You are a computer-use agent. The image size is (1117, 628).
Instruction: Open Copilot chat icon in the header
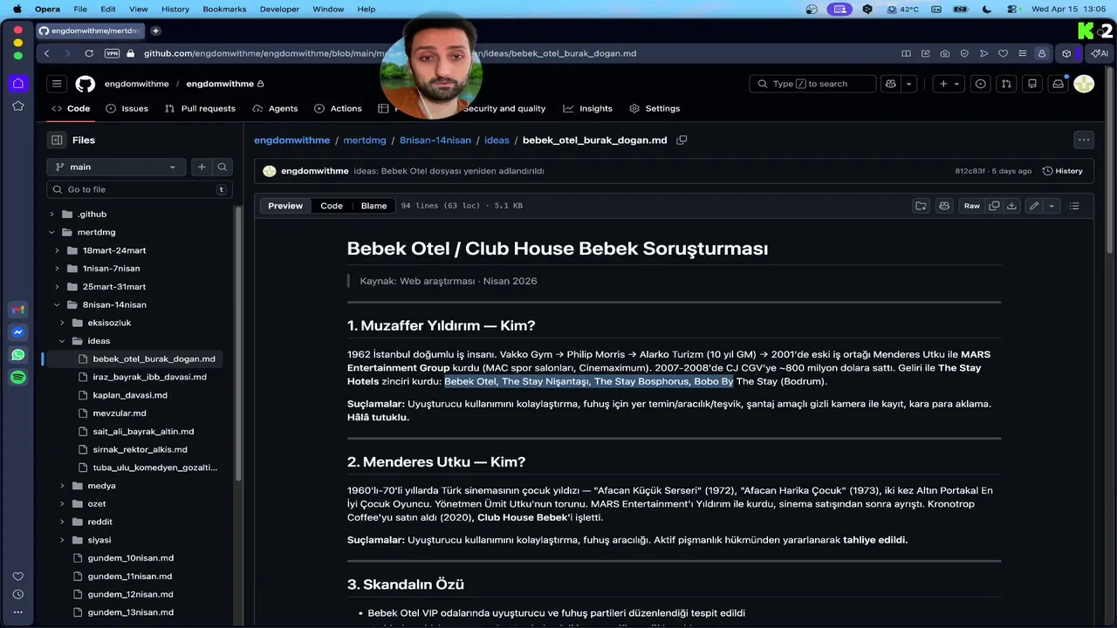(891, 84)
